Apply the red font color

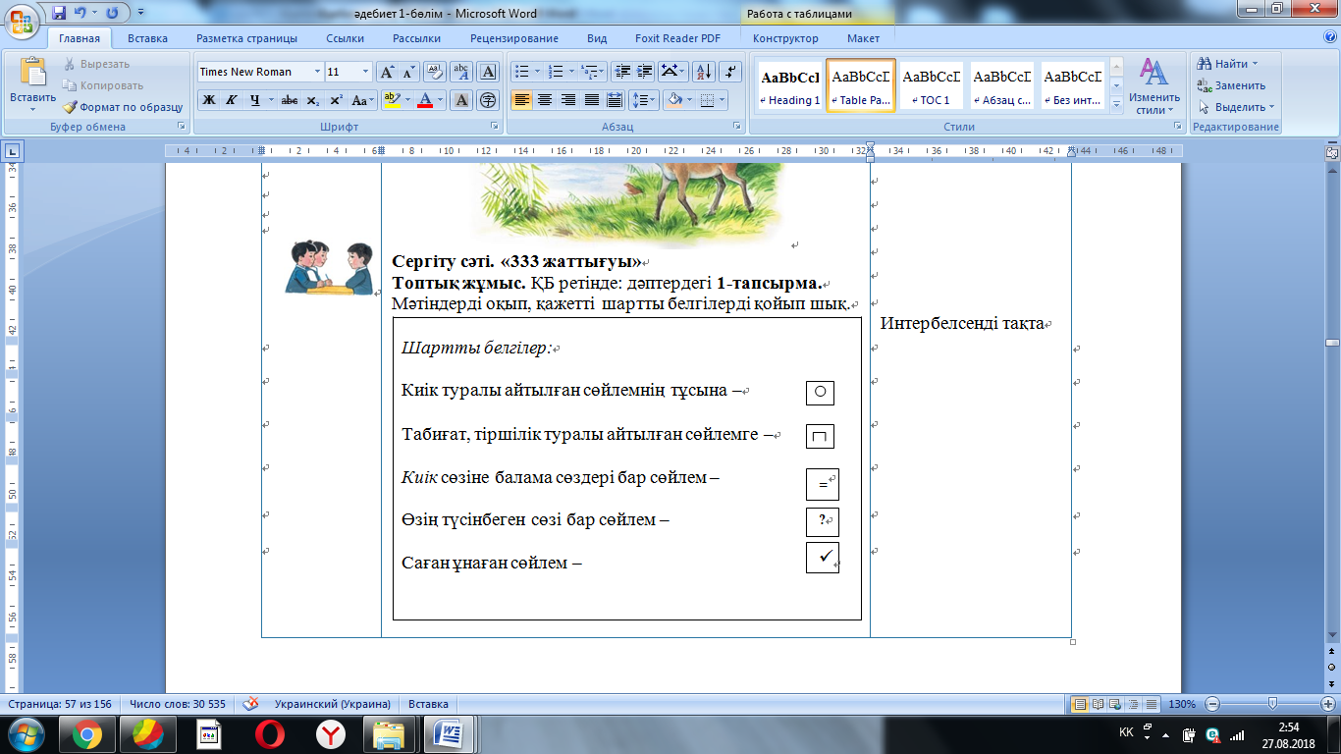[x=425, y=100]
